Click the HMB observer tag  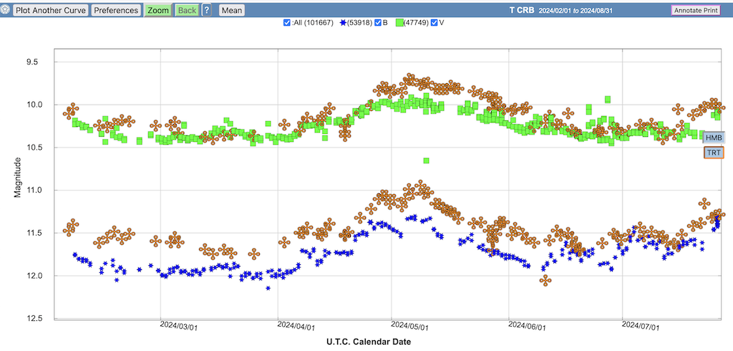pos(713,138)
